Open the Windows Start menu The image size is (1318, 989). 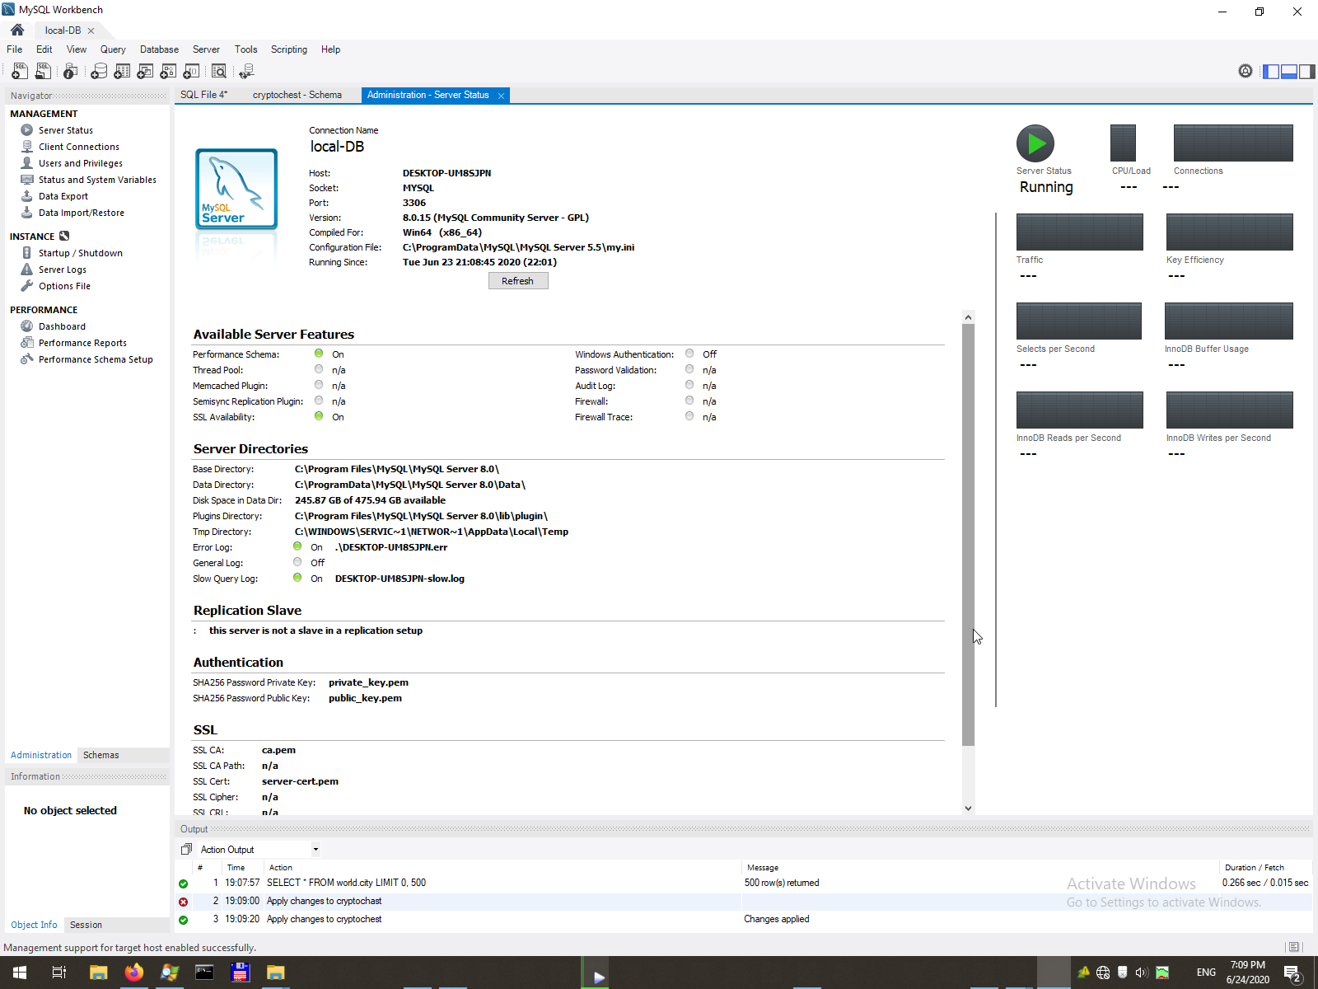tap(20, 973)
